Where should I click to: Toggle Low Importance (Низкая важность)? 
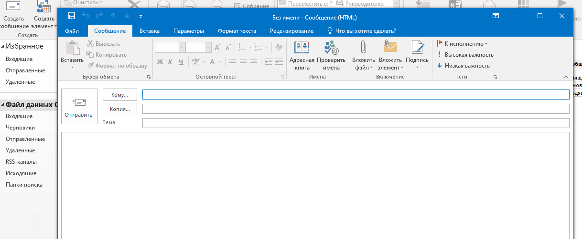tap(463, 66)
